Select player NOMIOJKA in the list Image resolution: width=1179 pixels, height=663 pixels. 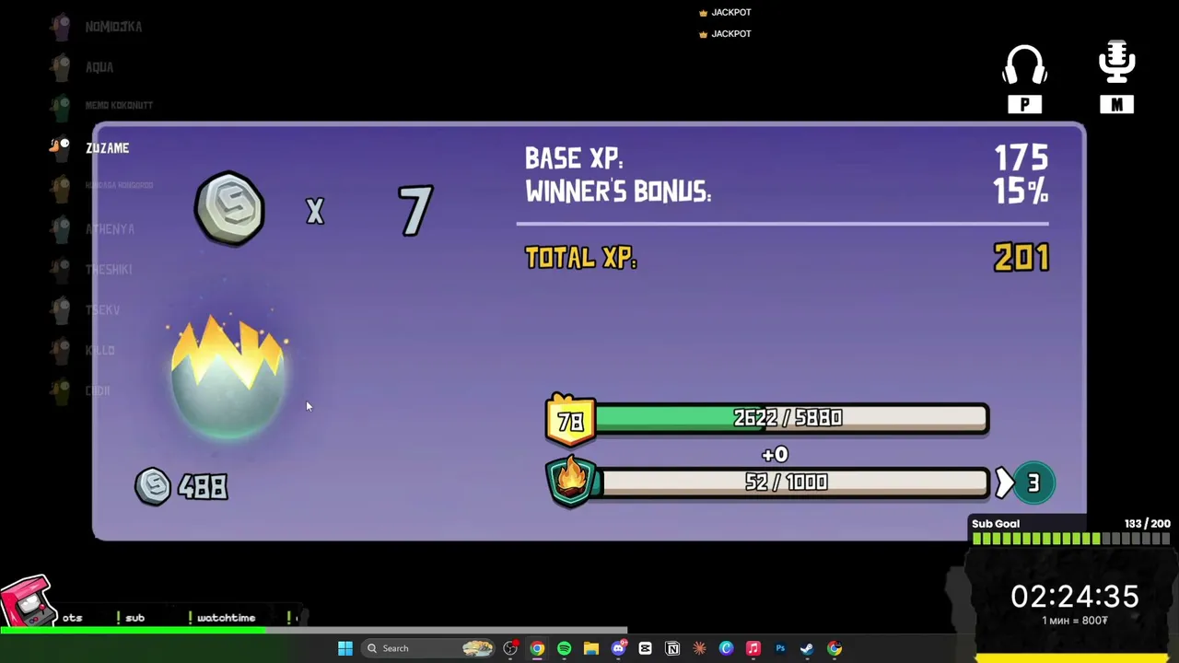pyautogui.click(x=113, y=27)
